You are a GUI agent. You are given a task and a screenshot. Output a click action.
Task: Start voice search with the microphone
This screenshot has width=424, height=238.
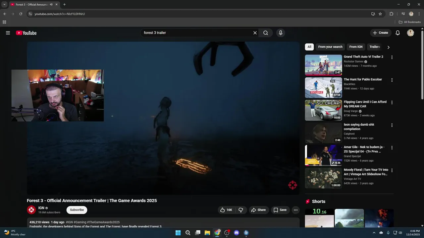(x=281, y=33)
